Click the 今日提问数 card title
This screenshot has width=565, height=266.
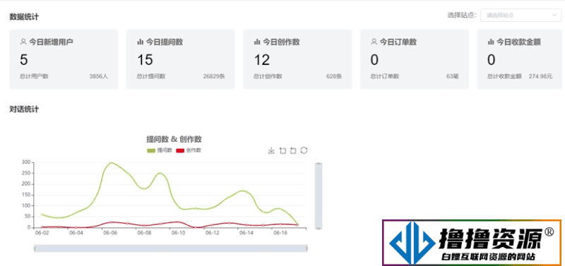tap(165, 42)
